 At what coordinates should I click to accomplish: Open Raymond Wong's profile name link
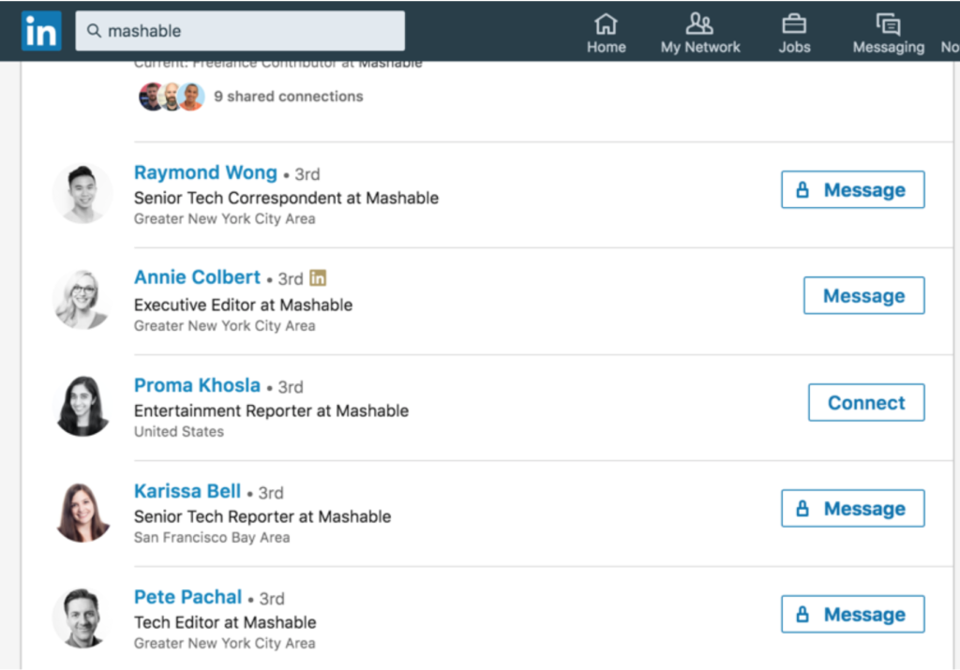[205, 173]
